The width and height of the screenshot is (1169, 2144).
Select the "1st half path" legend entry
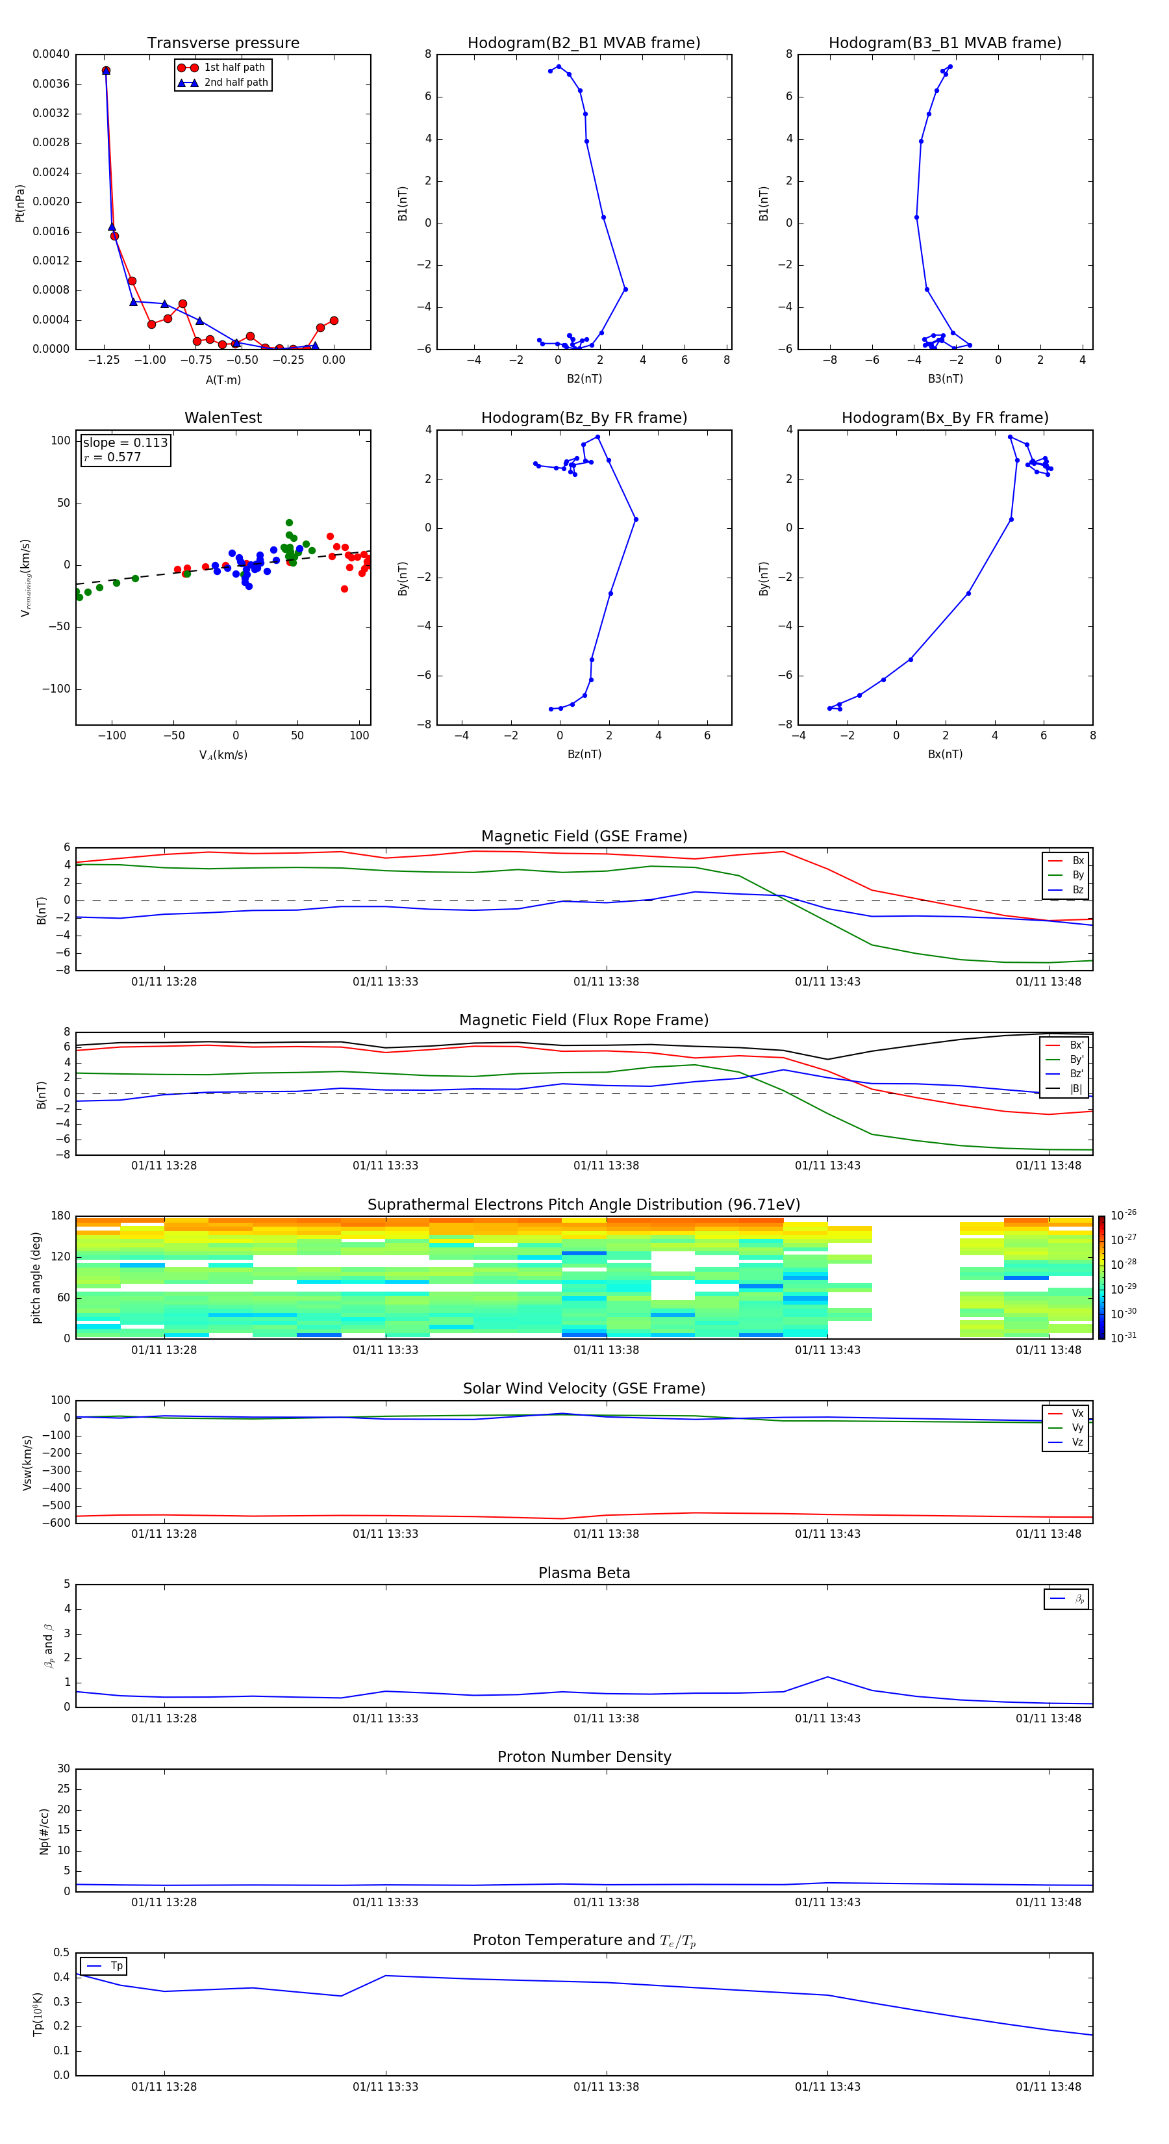click(222, 68)
